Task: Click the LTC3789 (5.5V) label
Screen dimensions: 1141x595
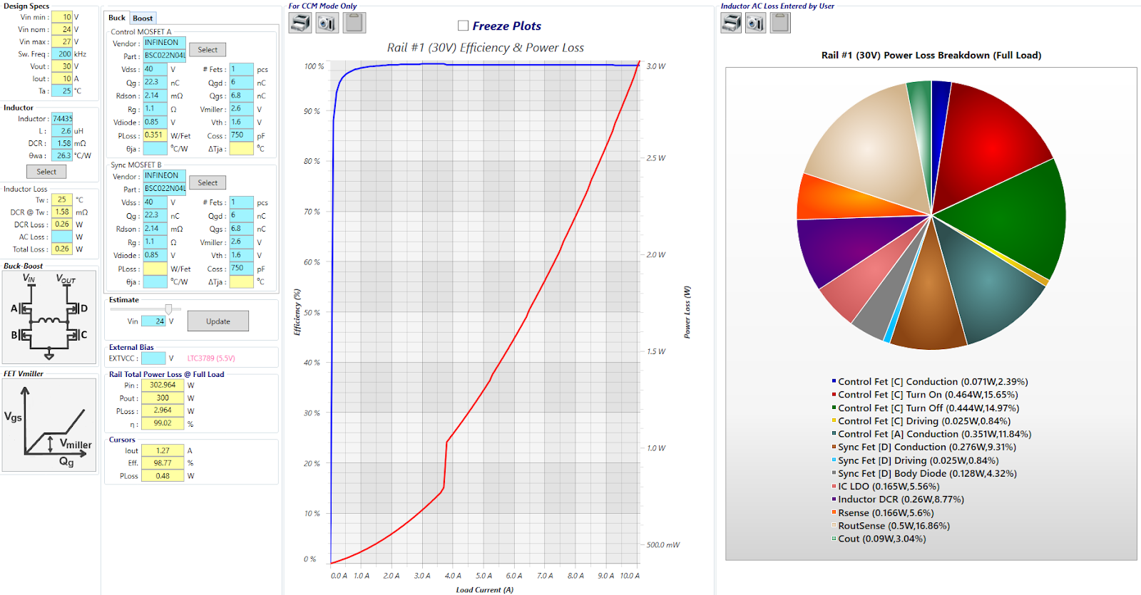Action: pyautogui.click(x=211, y=358)
